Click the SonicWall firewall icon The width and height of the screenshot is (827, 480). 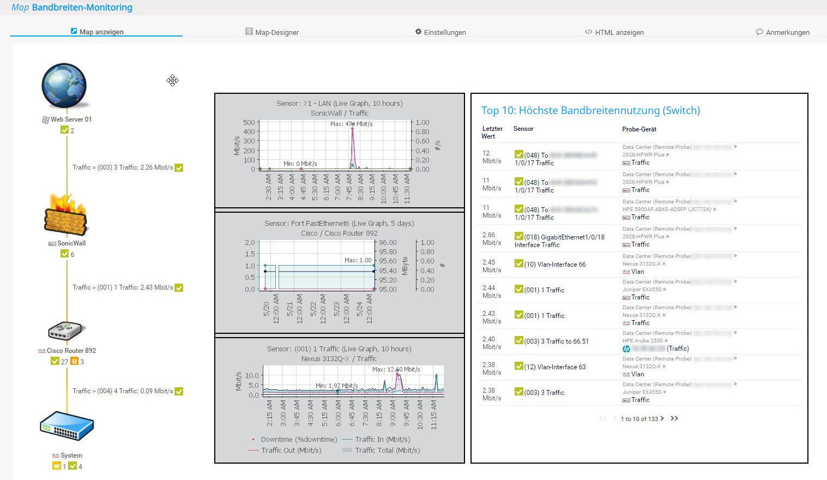click(x=65, y=215)
